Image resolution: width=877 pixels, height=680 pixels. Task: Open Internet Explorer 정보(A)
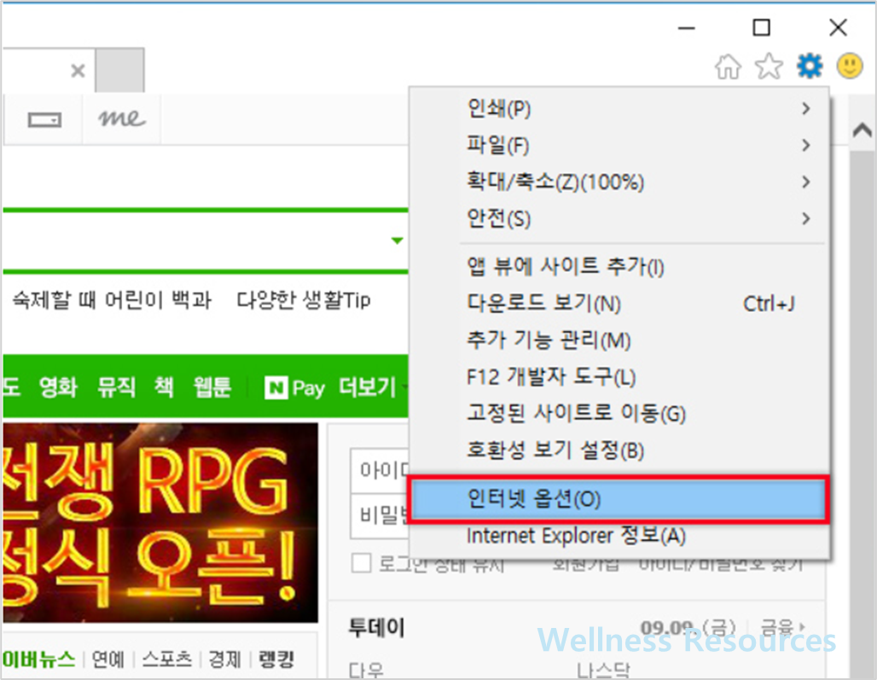click(x=619, y=536)
